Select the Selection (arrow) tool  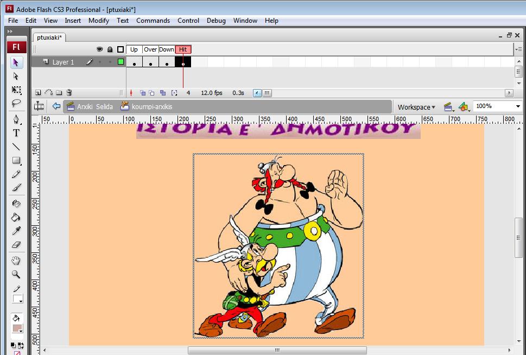click(x=16, y=62)
